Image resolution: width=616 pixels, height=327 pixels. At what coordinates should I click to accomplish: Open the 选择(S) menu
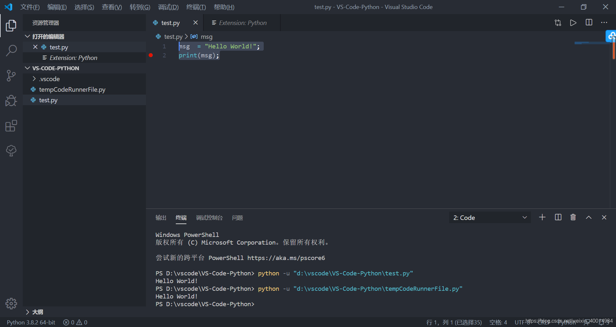(84, 7)
